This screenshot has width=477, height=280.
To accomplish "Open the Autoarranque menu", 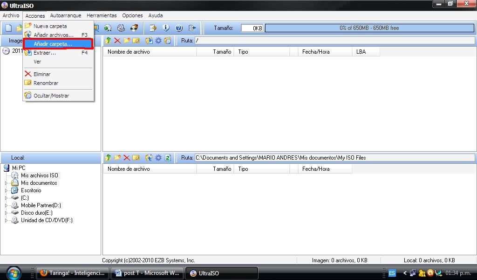I will (x=65, y=15).
